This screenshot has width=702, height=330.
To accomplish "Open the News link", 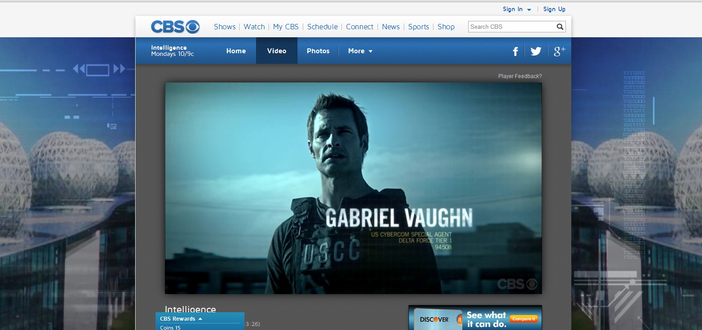I will 391,27.
